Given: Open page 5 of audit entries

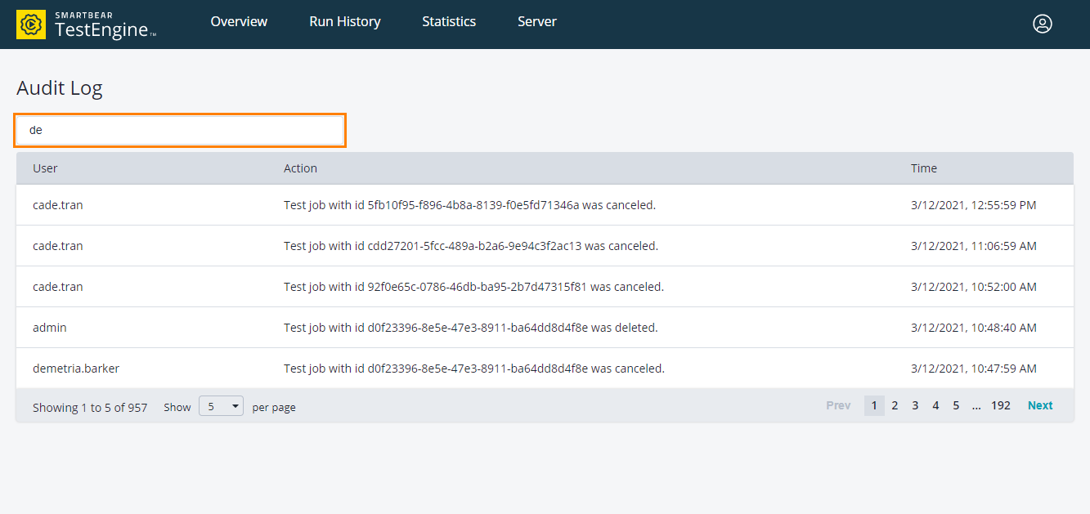Looking at the screenshot, I should (956, 404).
